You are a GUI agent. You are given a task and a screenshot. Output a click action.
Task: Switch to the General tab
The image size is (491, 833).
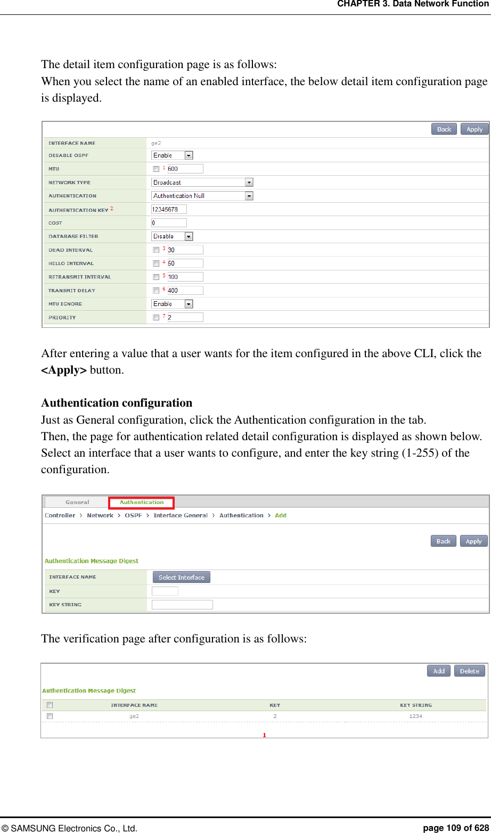click(x=77, y=502)
